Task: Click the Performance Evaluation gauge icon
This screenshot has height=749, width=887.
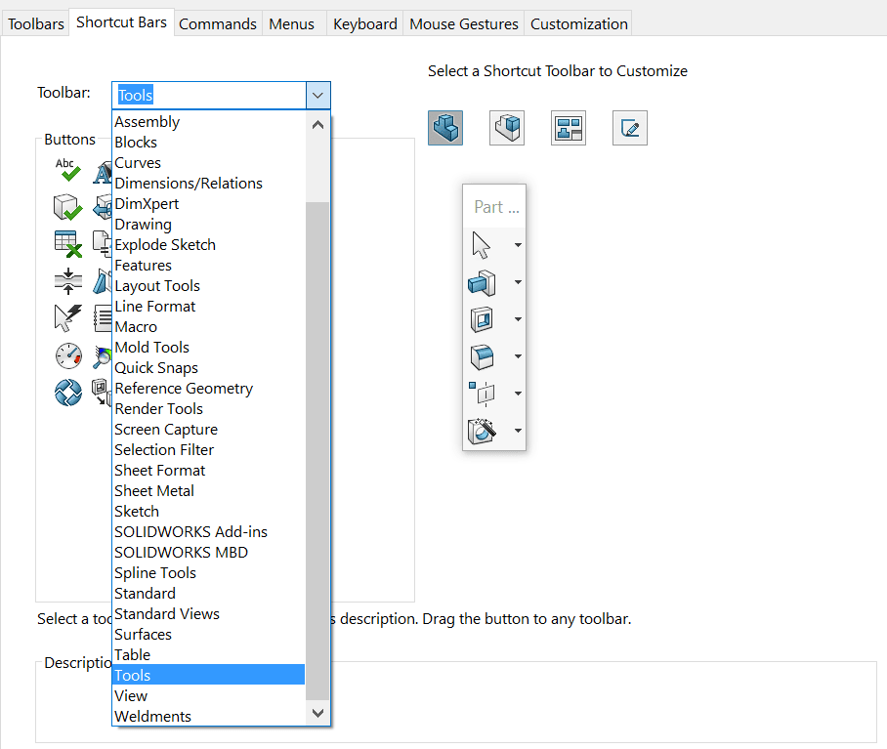Action: click(68, 355)
